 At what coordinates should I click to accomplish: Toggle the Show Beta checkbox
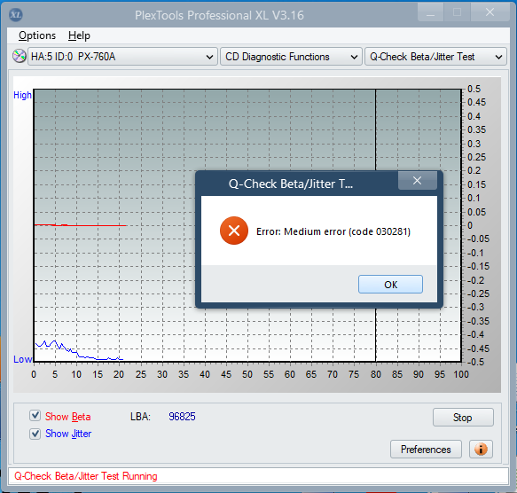click(35, 416)
